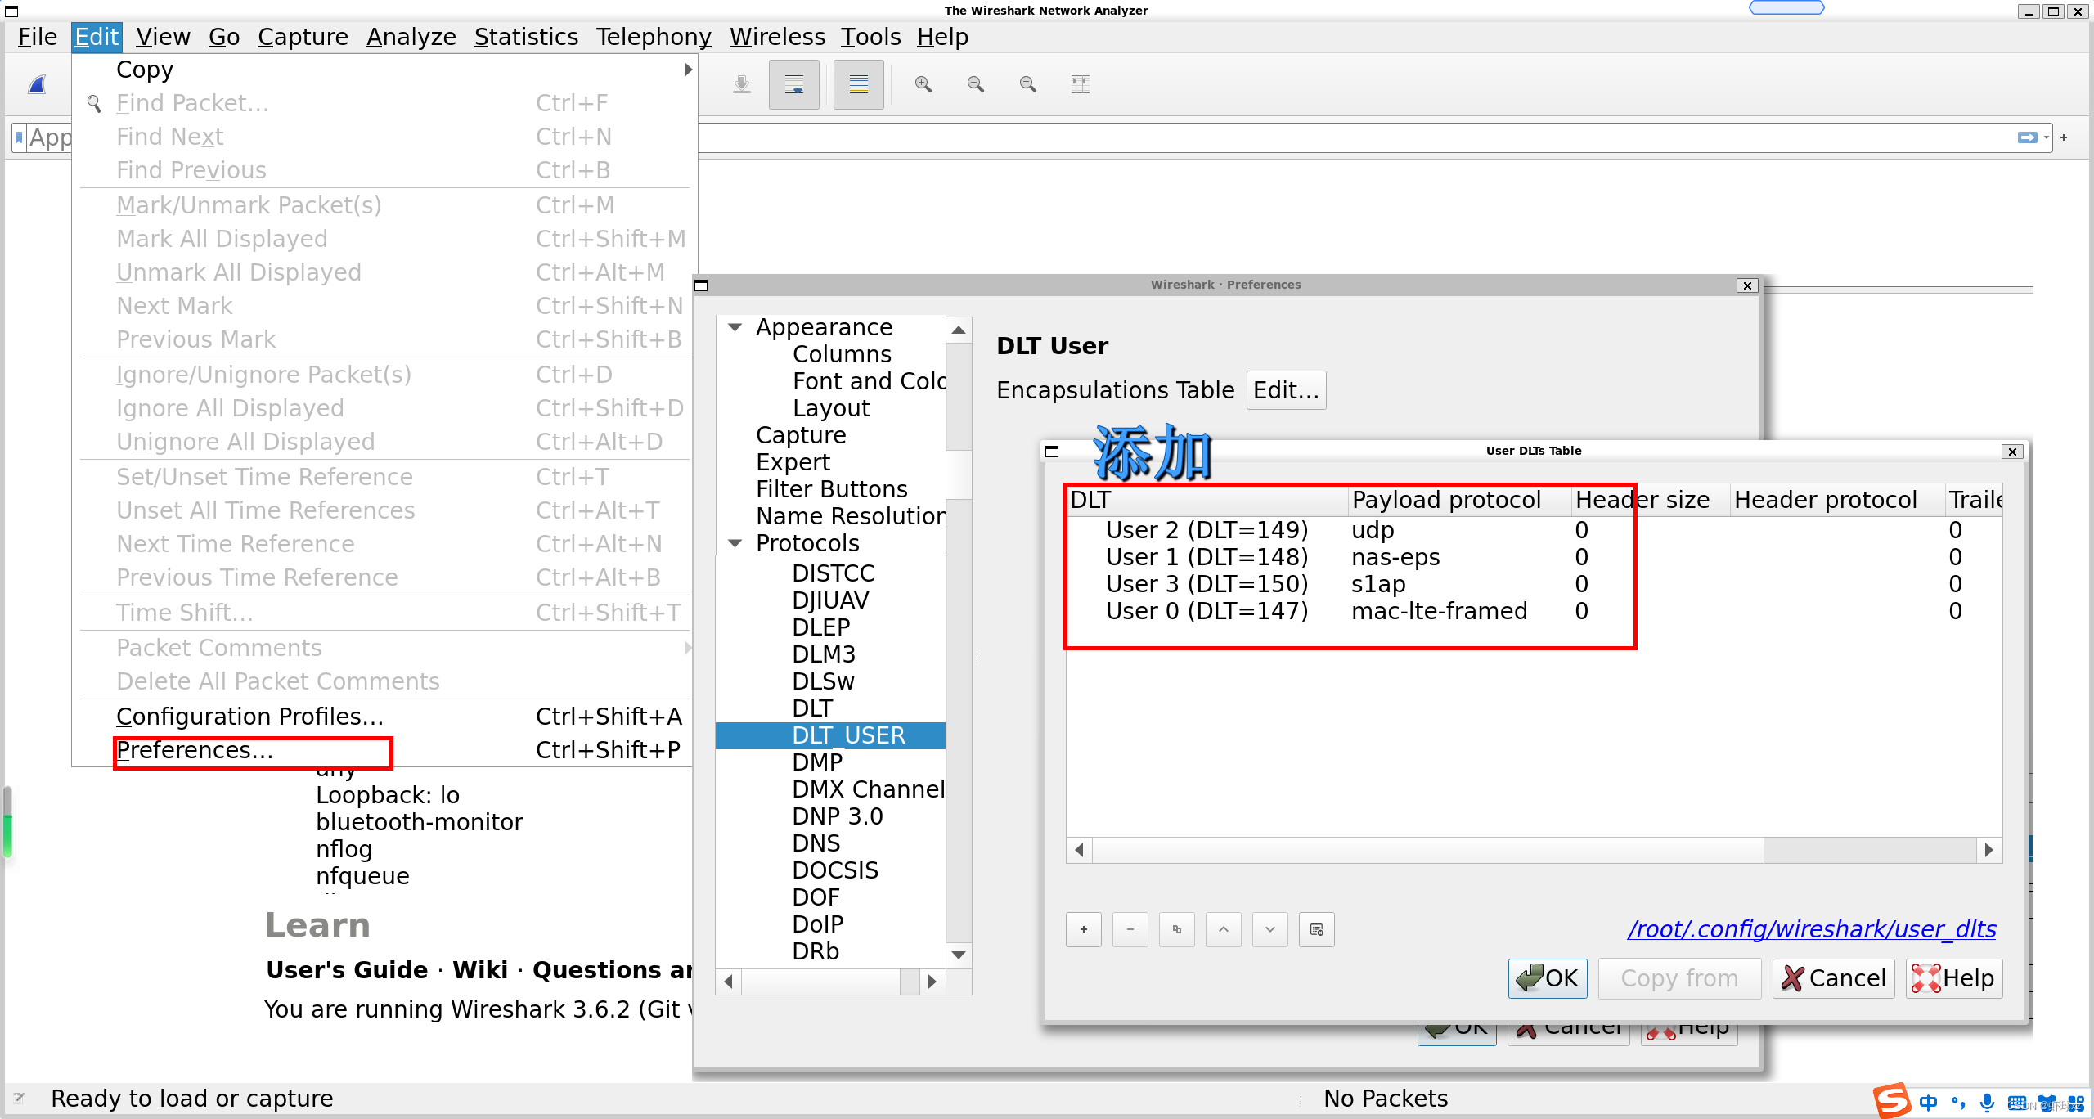
Task: Click the preferences tree scroll down arrow
Action: 959,955
